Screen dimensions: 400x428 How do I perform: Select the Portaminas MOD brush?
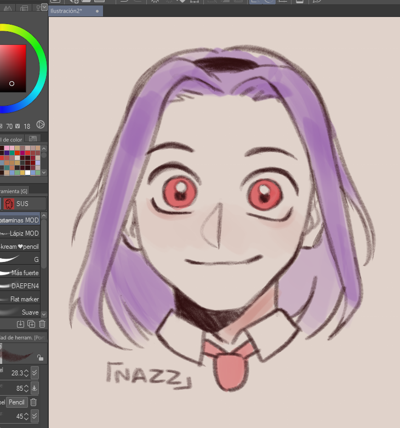coord(20,220)
